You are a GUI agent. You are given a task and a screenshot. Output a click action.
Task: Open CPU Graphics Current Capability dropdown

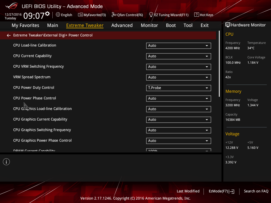tap(179, 120)
